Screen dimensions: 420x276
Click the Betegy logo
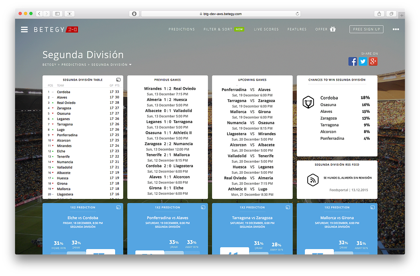(x=56, y=29)
